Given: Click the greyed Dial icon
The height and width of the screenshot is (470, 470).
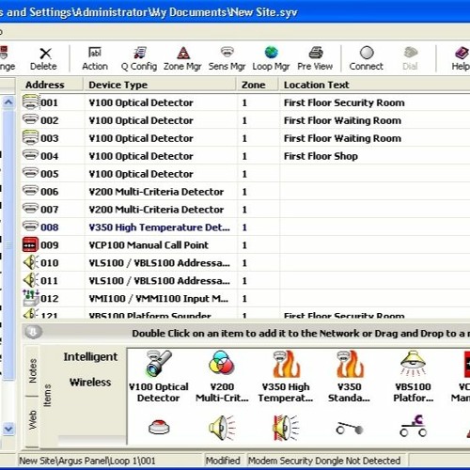Looking at the screenshot, I should coord(411,53).
